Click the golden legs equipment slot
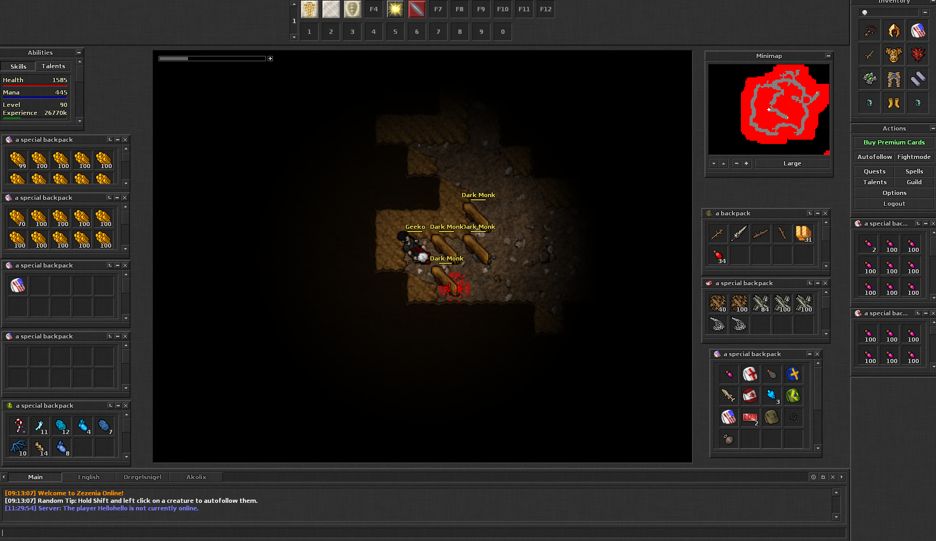Screen dimensions: 936x541 [x=894, y=79]
